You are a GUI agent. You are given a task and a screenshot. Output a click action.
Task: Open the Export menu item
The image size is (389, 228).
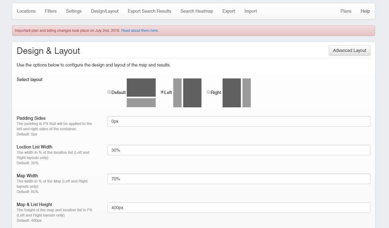pyautogui.click(x=229, y=11)
